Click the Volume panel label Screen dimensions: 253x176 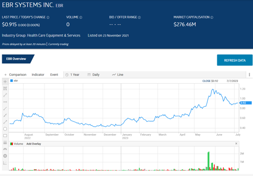tap(18, 144)
